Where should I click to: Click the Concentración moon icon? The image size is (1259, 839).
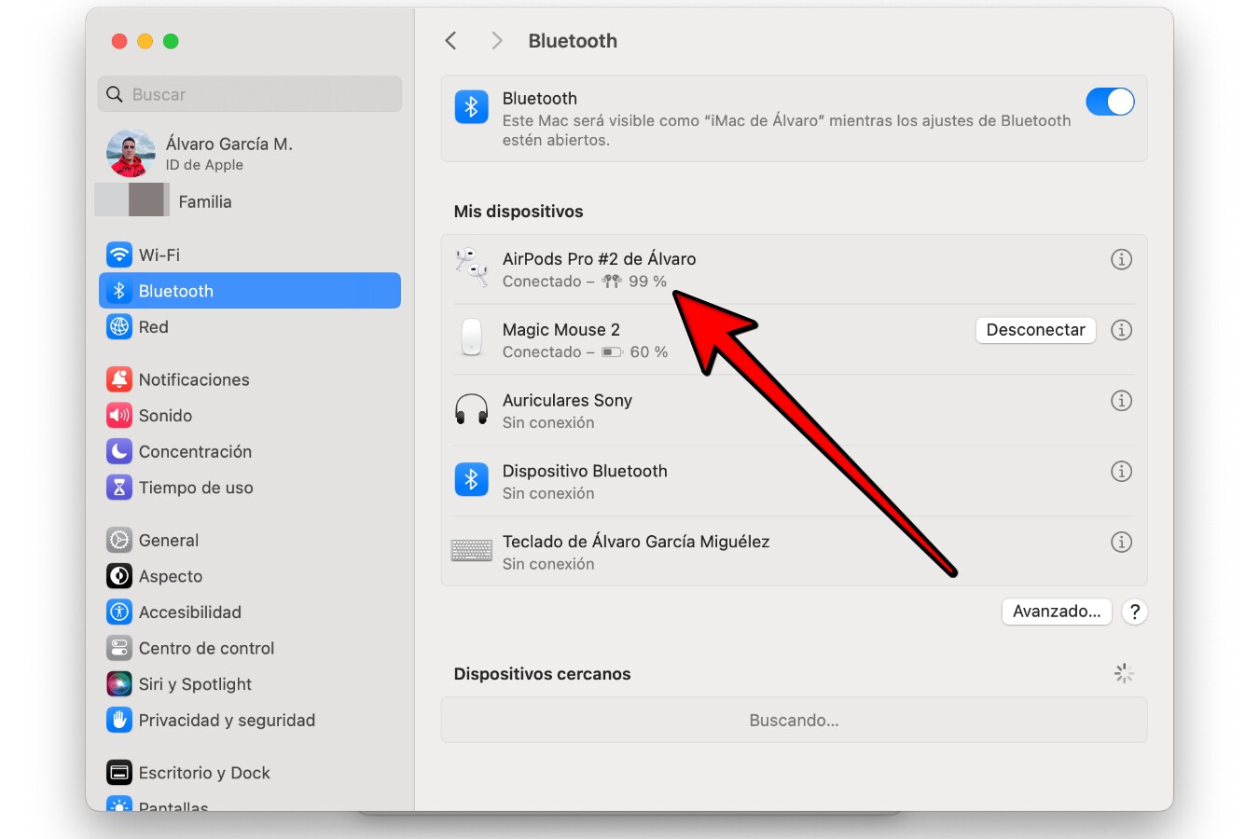tap(119, 451)
